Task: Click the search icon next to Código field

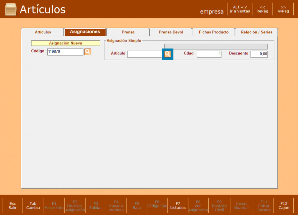Action: pyautogui.click(x=88, y=52)
